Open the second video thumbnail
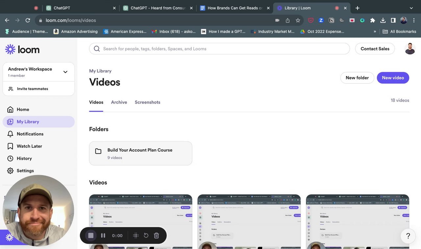The image size is (421, 249). coord(249,222)
